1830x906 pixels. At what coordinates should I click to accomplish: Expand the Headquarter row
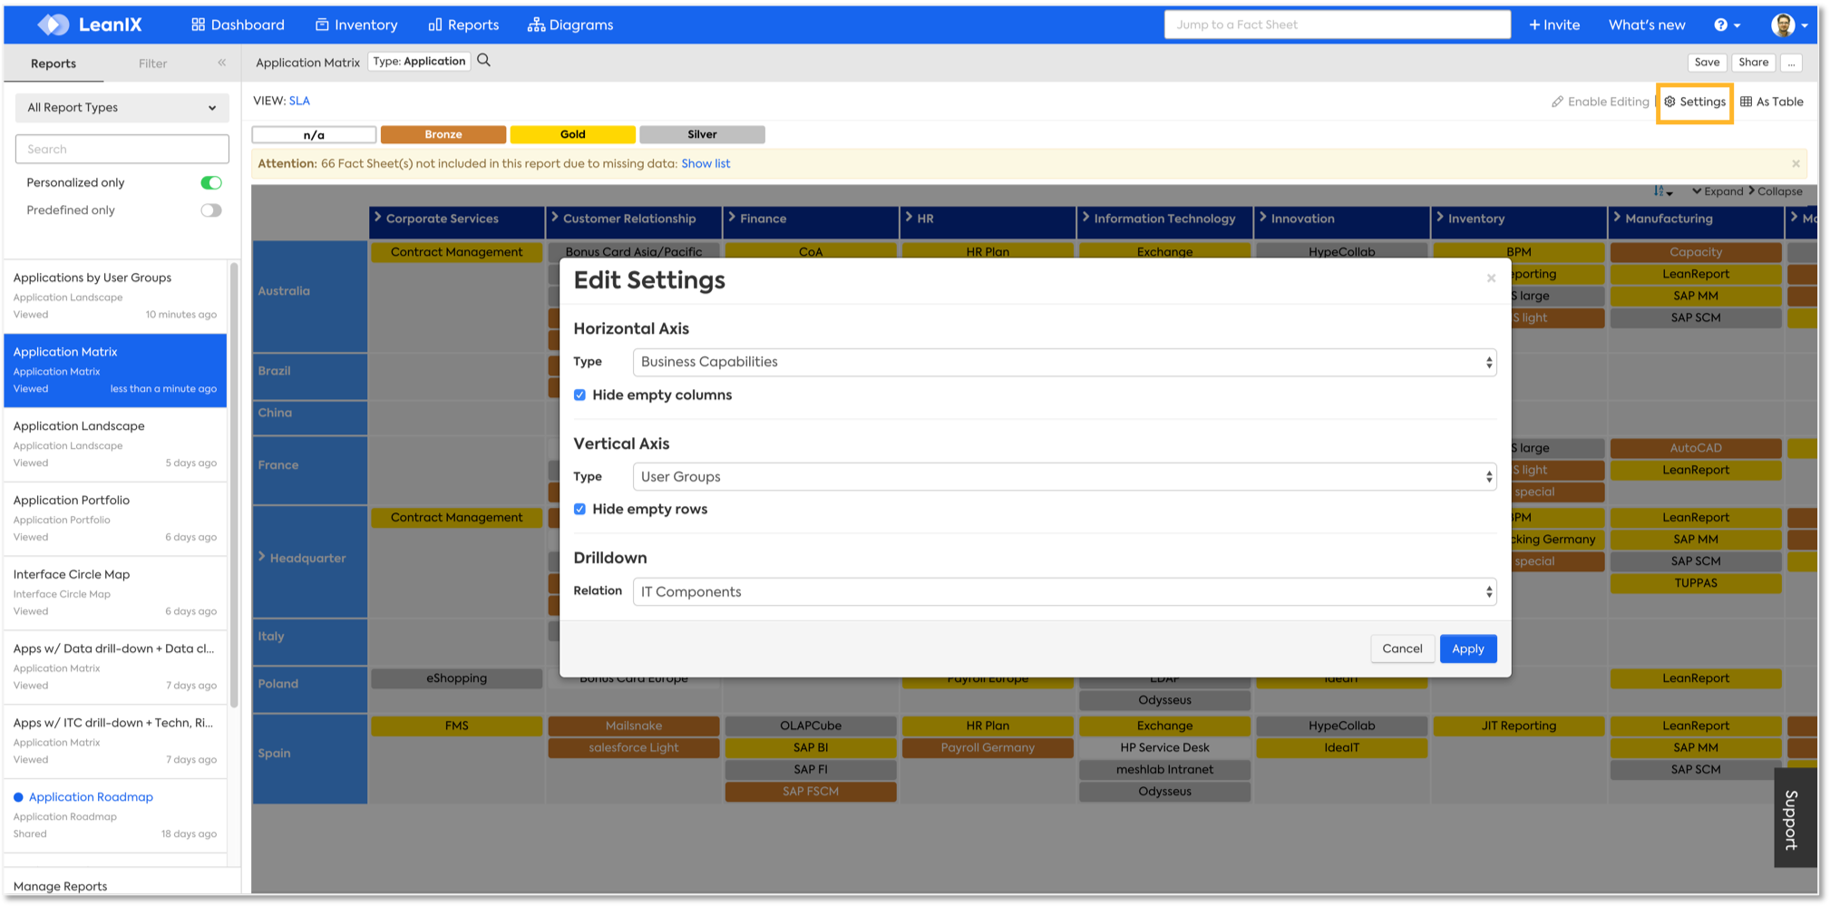pos(262,557)
